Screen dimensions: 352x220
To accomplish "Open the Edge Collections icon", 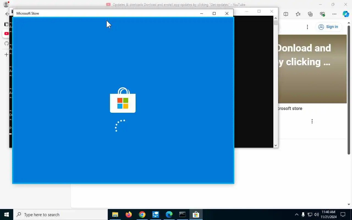I will pos(310,14).
